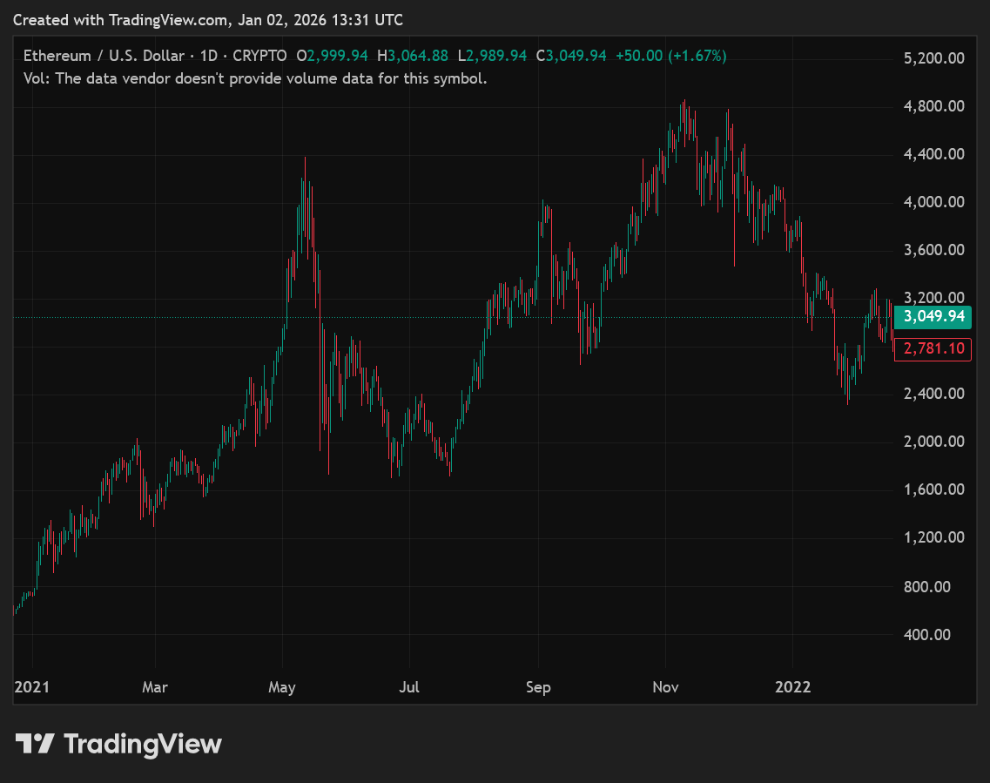Image resolution: width=990 pixels, height=783 pixels.
Task: Click the Vol data warning message
Action: coord(256,78)
